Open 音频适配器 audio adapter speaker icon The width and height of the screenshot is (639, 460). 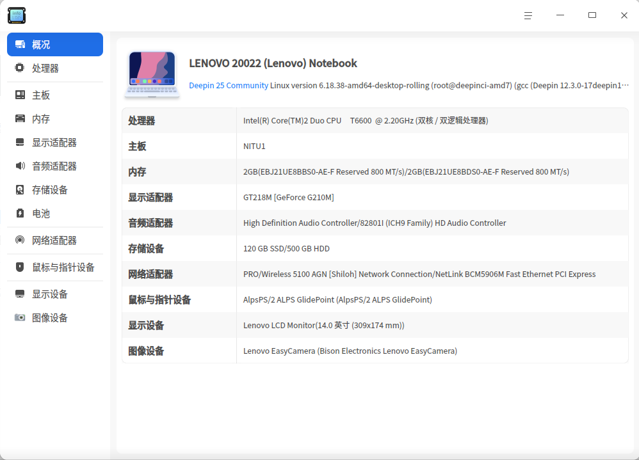(20, 166)
